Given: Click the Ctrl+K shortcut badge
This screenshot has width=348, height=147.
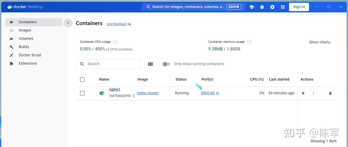Looking at the screenshot, I should (234, 7).
